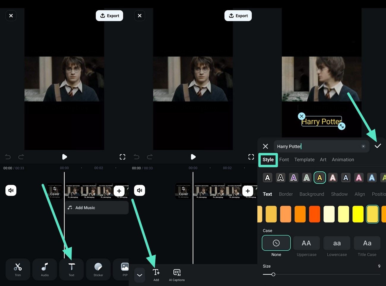Click Export button in second panel
The width and height of the screenshot is (386, 286).
pyautogui.click(x=238, y=16)
